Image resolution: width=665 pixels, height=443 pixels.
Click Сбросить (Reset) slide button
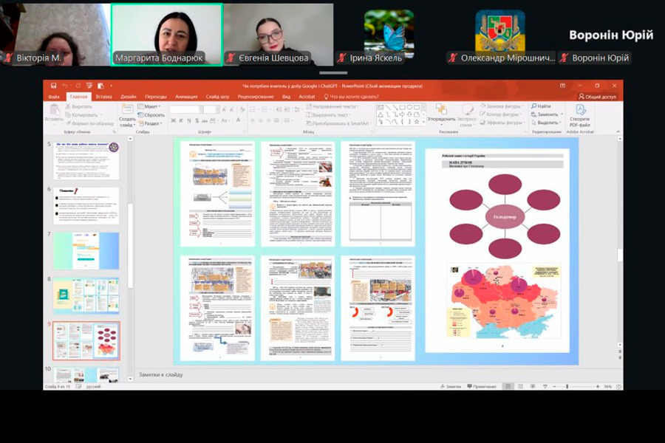tap(151, 115)
